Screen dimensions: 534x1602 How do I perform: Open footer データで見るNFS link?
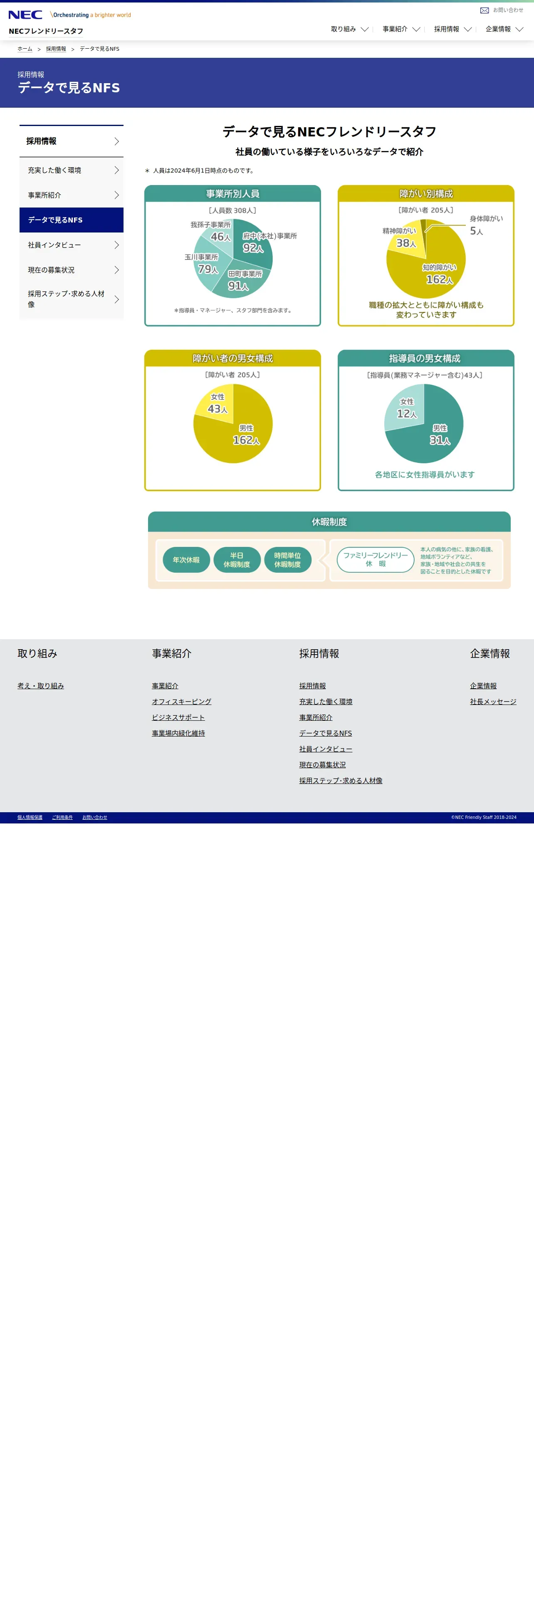click(325, 733)
